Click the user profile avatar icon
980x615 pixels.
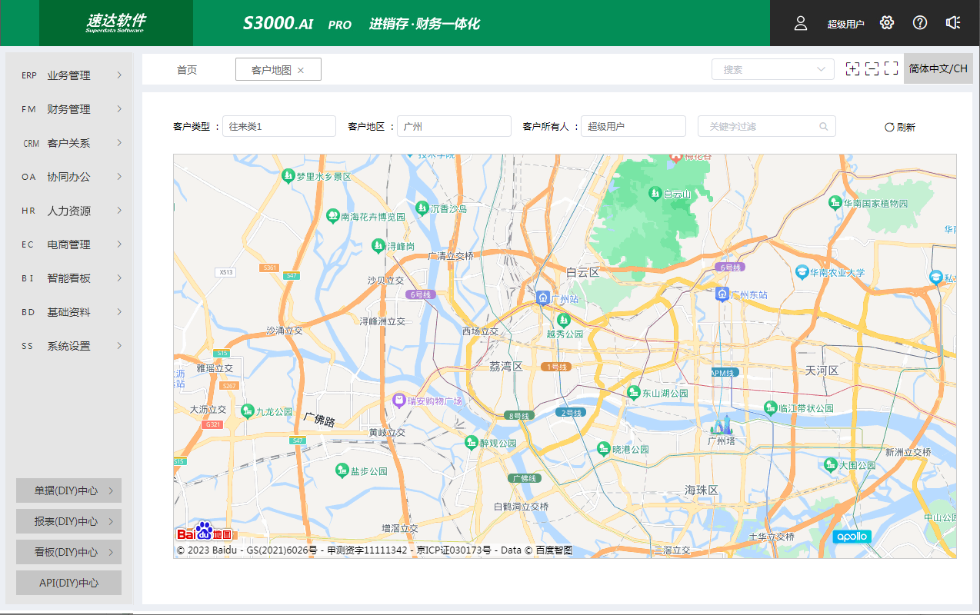coord(801,23)
